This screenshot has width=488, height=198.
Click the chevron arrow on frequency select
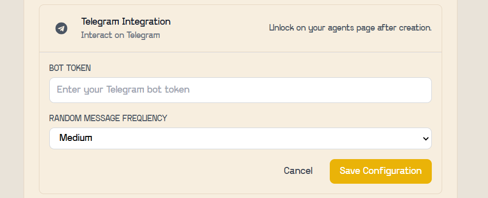click(426, 139)
